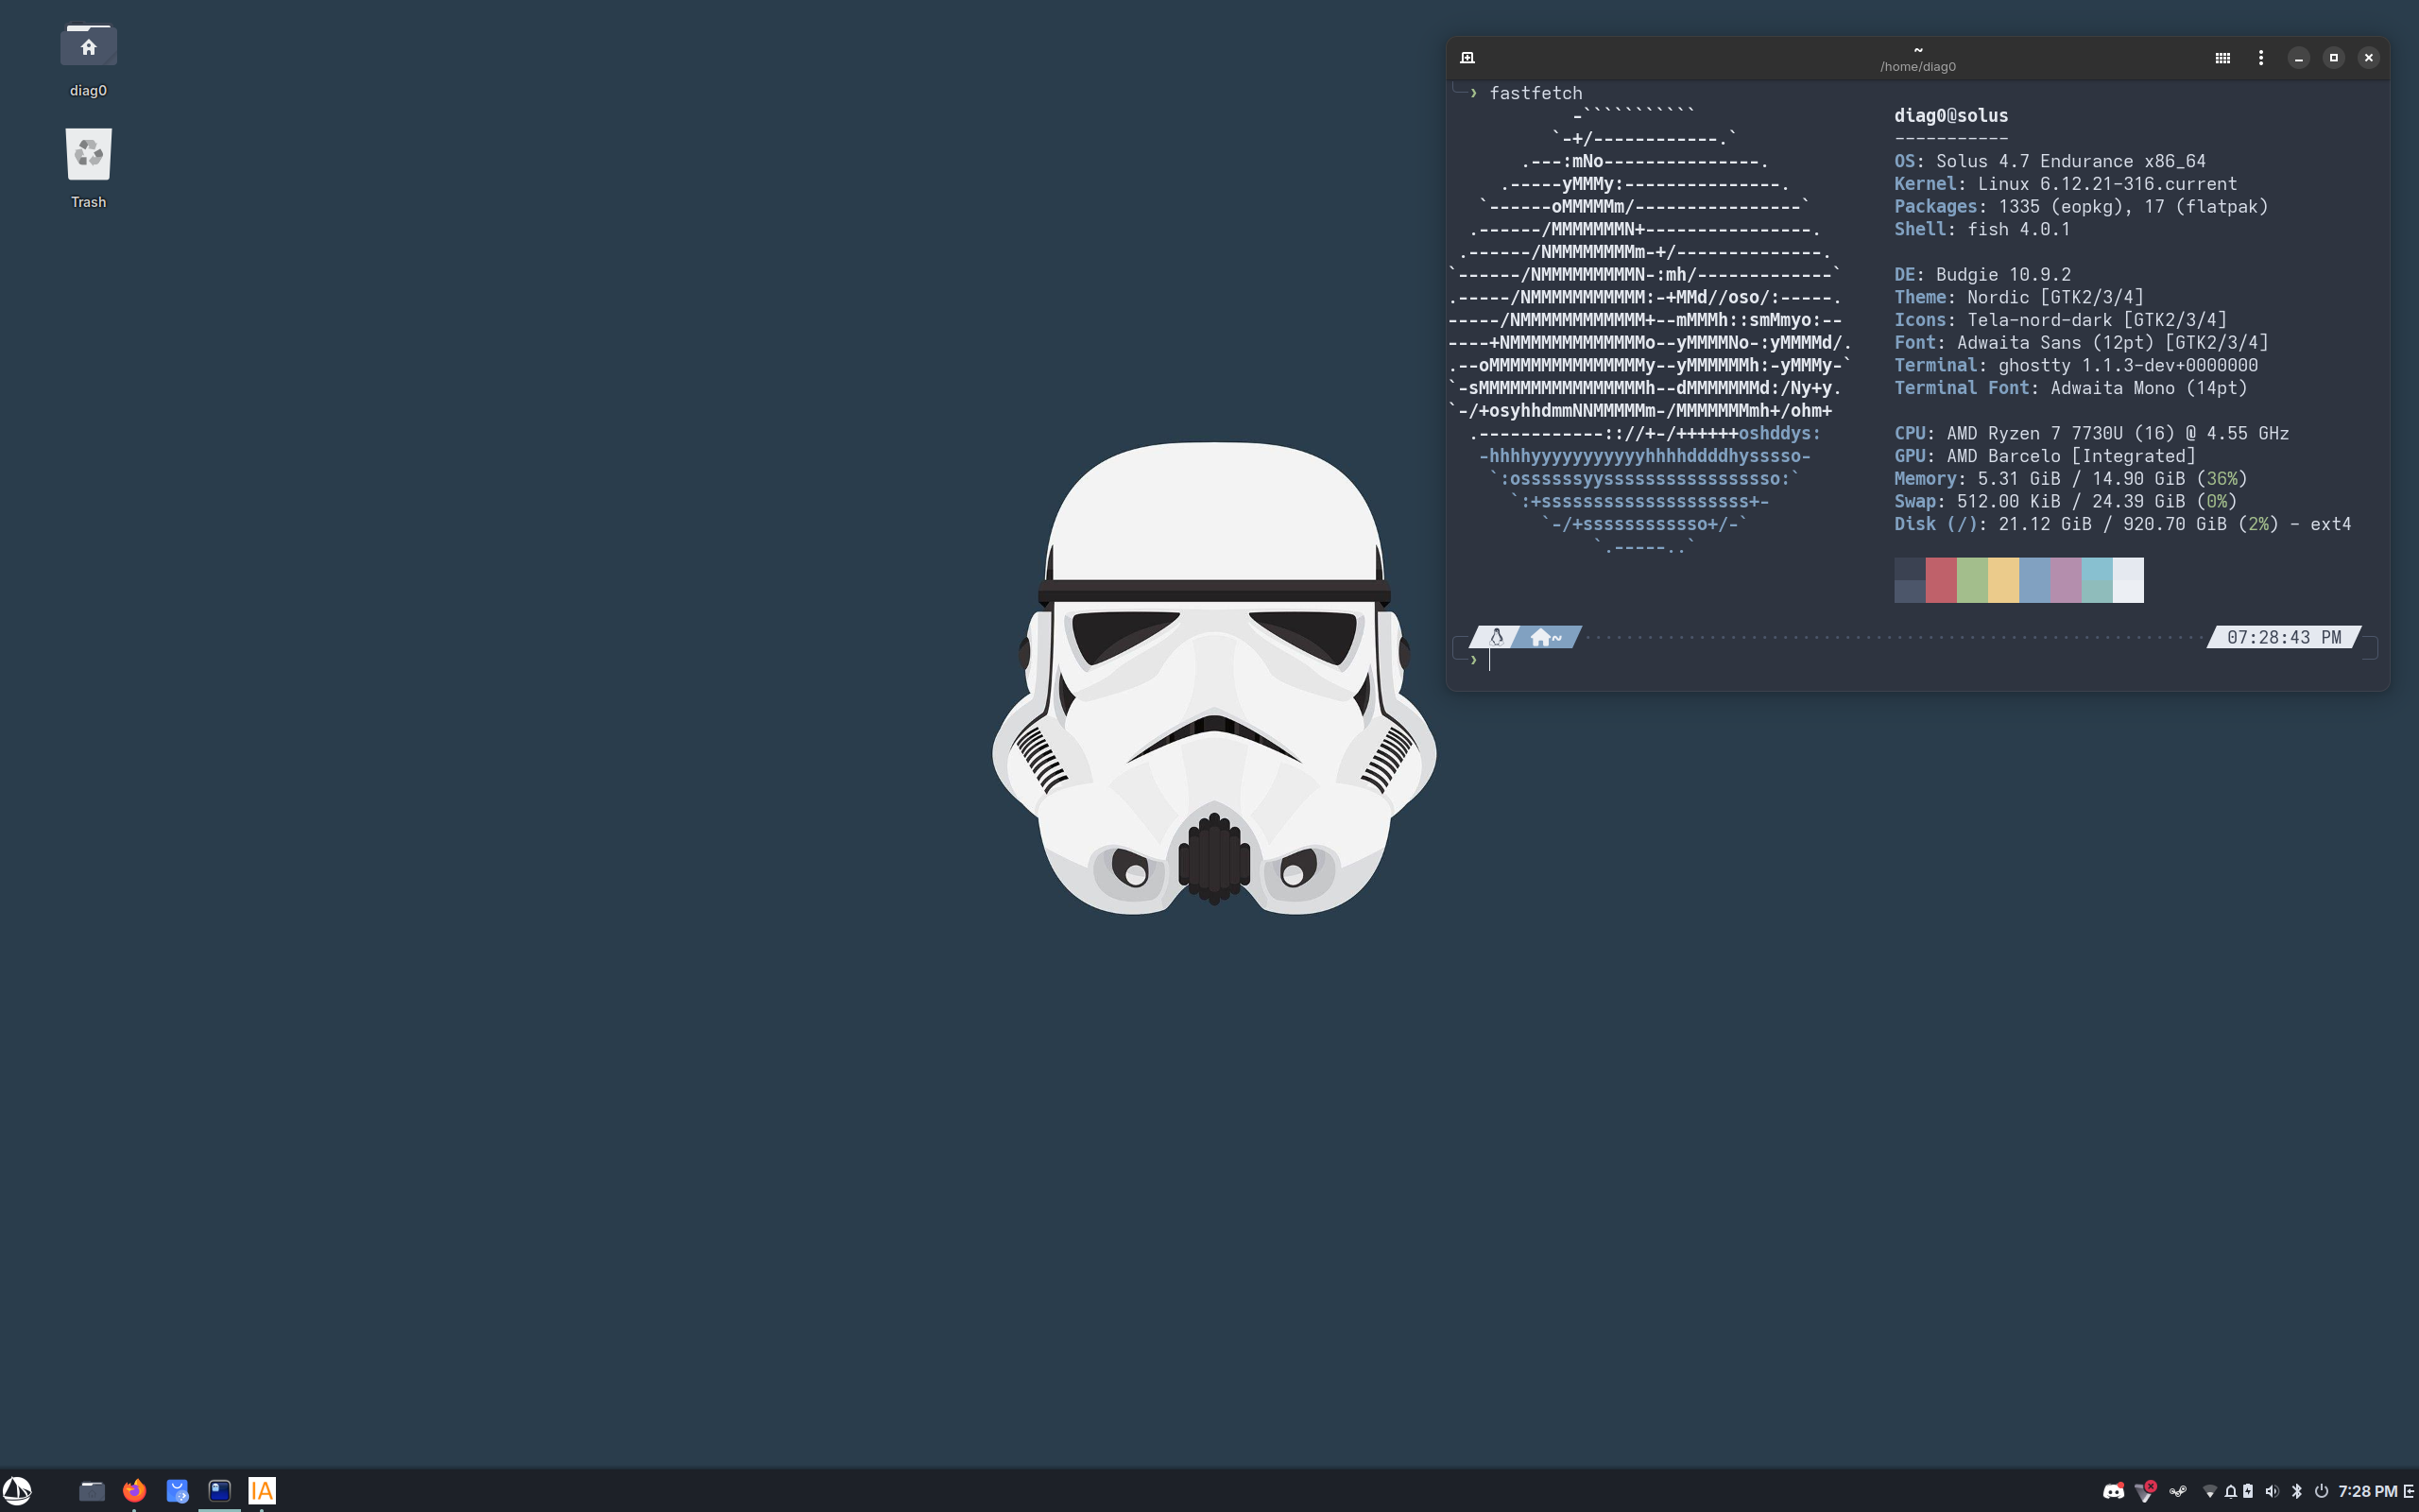Click the 'Shell: fish 4.0.1' line
The image size is (2419, 1512).
point(1982,229)
